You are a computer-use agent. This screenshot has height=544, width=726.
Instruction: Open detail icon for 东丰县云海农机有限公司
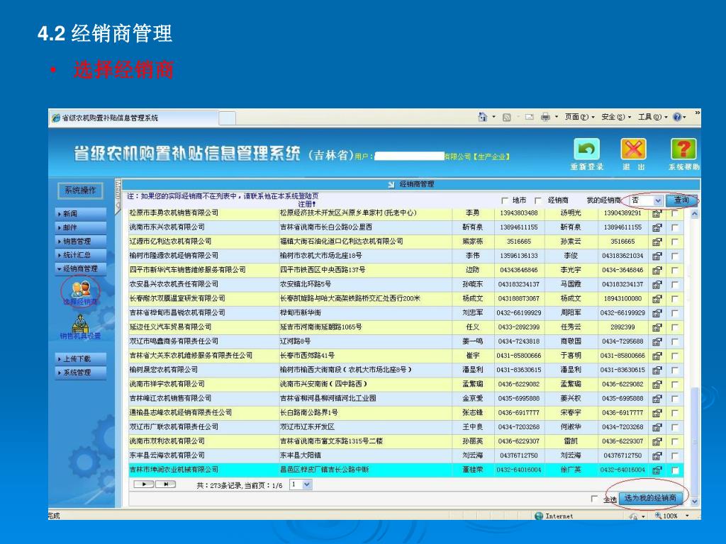[657, 456]
